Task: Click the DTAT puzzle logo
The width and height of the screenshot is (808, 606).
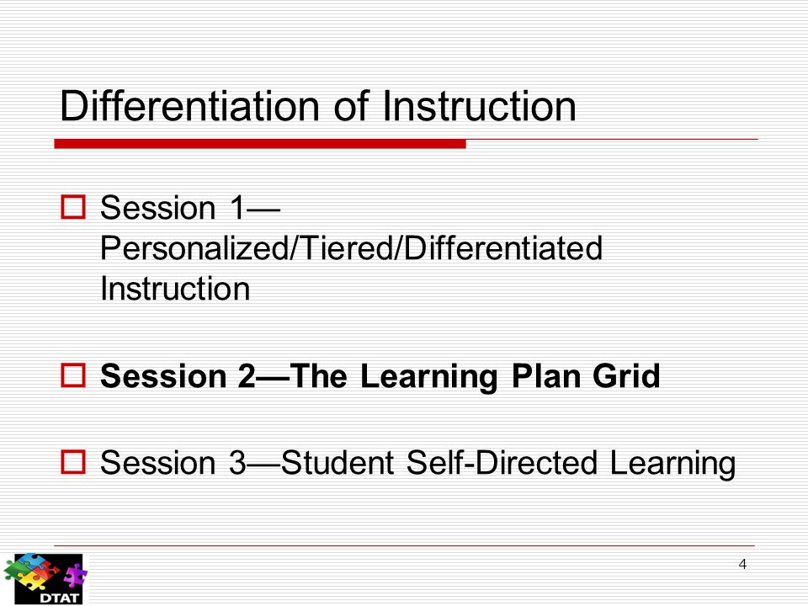Action: [45, 579]
